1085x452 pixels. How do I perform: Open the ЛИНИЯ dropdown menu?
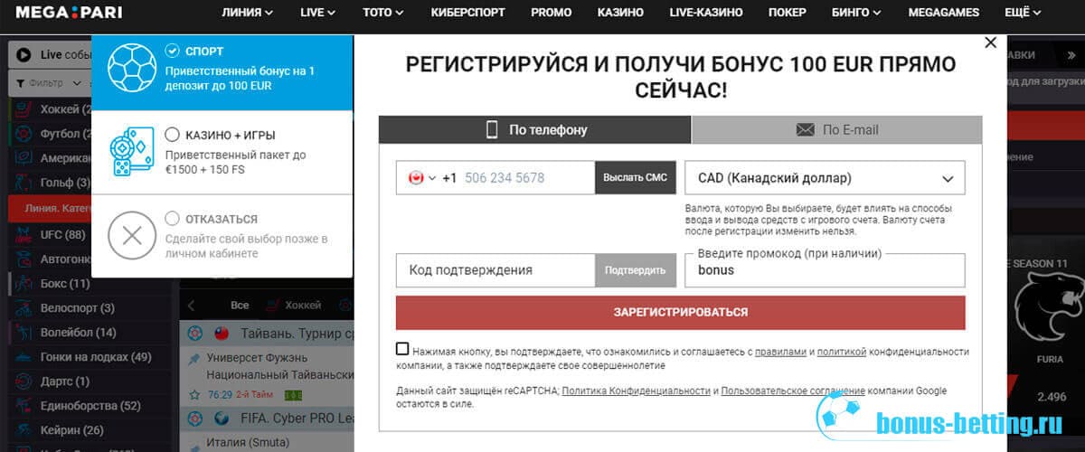coord(248,13)
